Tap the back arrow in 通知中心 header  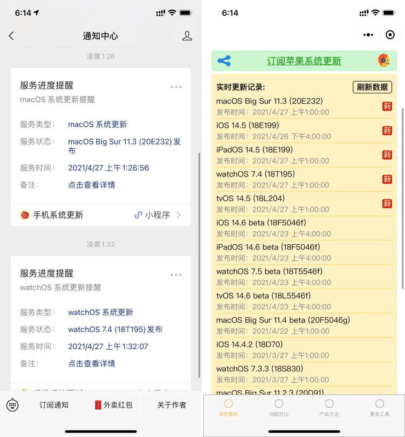coord(11,36)
